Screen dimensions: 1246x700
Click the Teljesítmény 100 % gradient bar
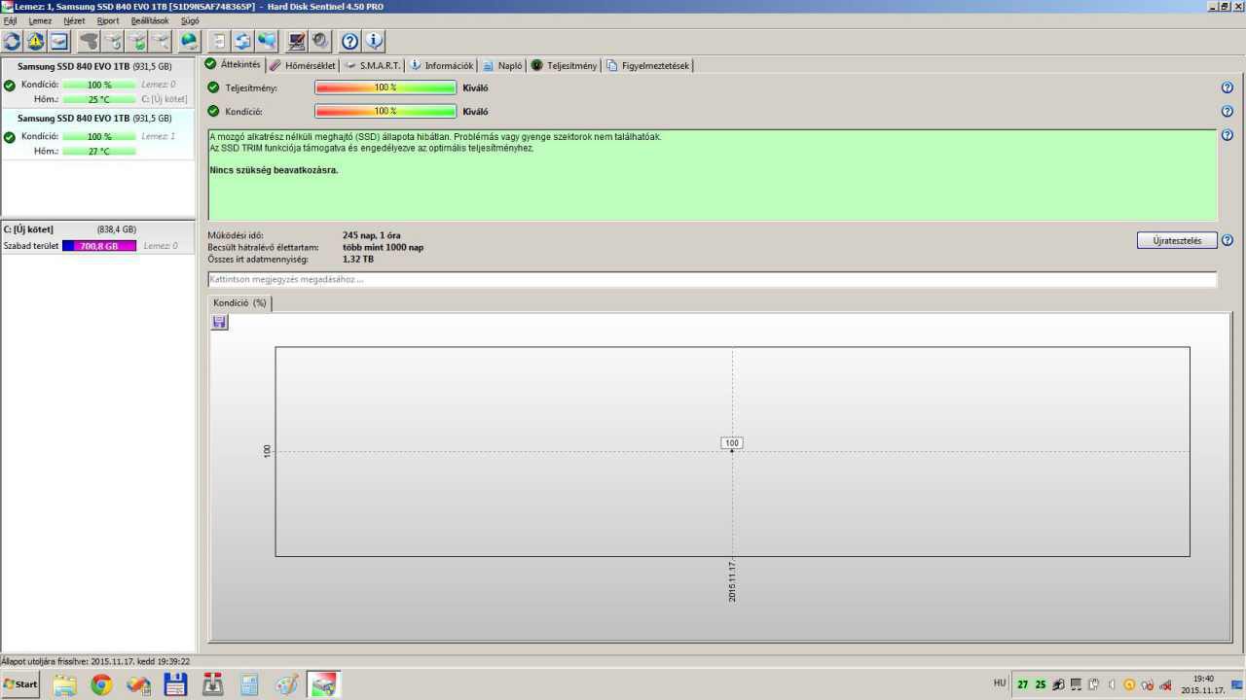coord(385,87)
